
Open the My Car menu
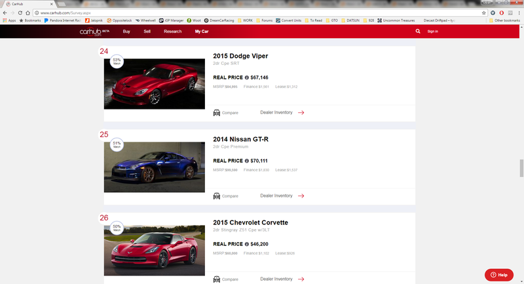pyautogui.click(x=202, y=31)
